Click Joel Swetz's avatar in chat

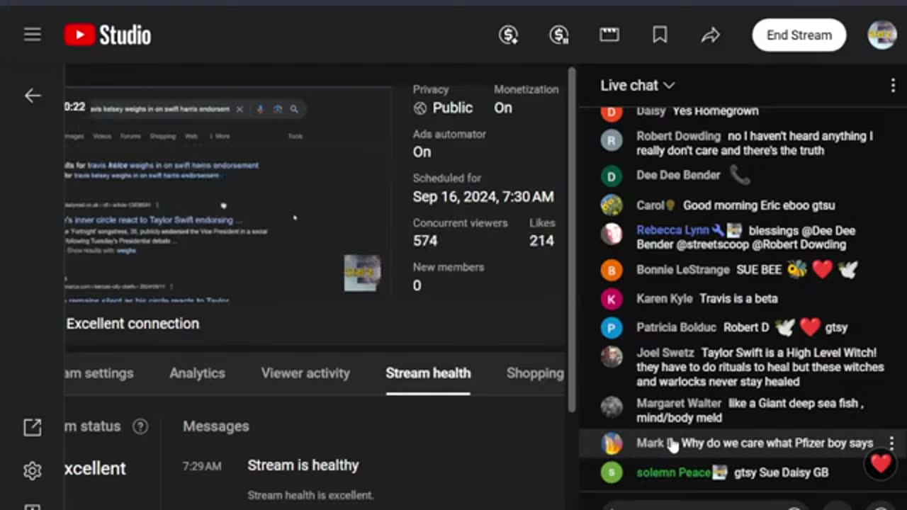pyautogui.click(x=612, y=356)
